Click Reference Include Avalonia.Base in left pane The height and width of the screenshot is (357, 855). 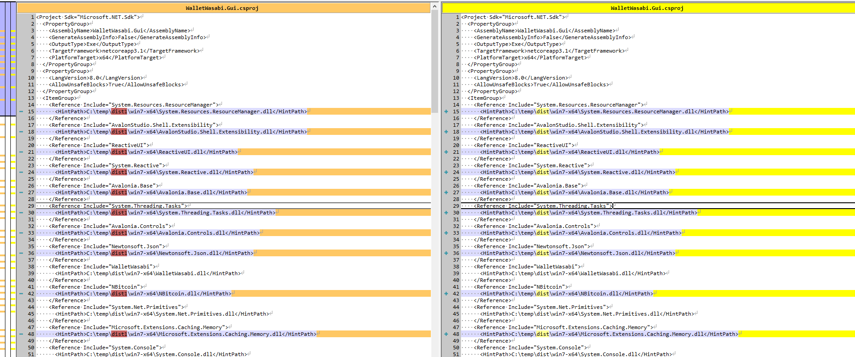pos(104,186)
